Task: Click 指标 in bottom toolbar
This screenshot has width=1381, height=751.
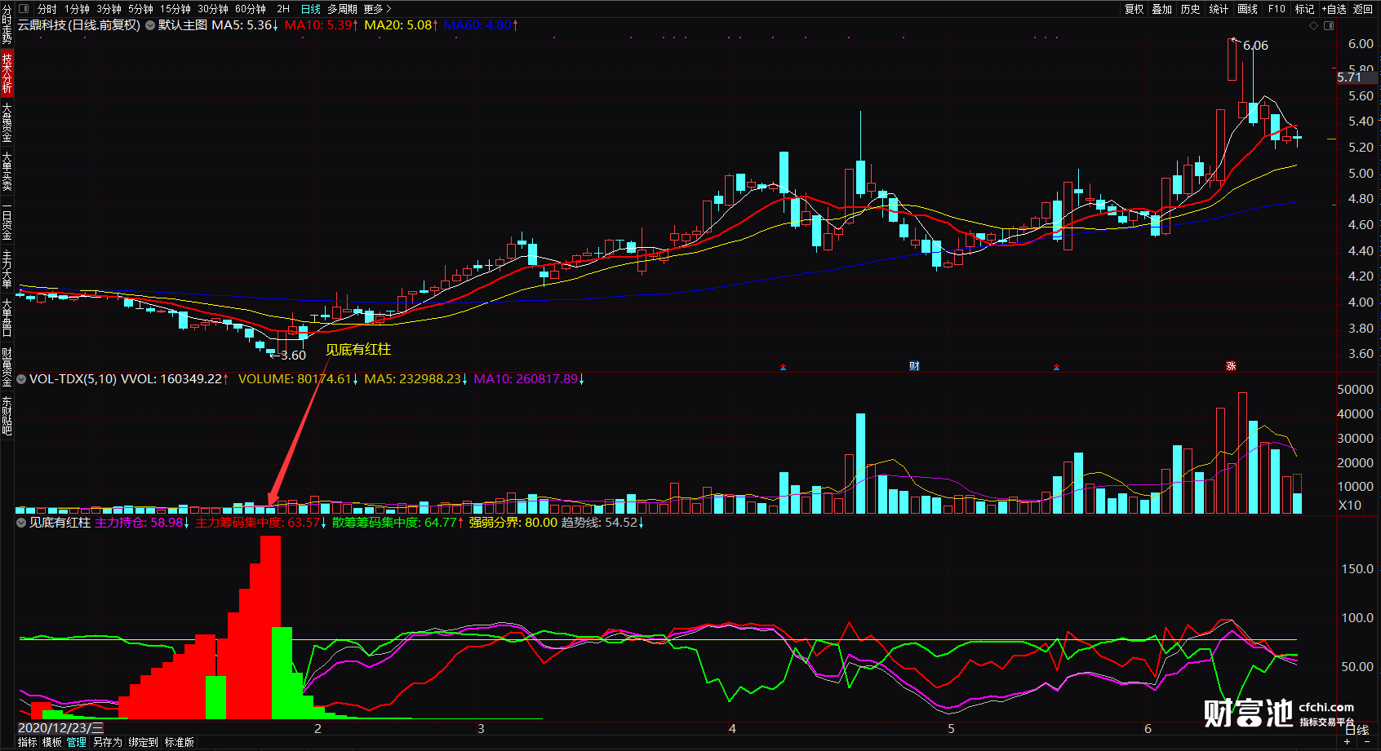Action: (x=28, y=742)
